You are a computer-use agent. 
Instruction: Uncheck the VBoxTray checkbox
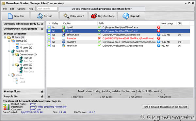[49, 46]
